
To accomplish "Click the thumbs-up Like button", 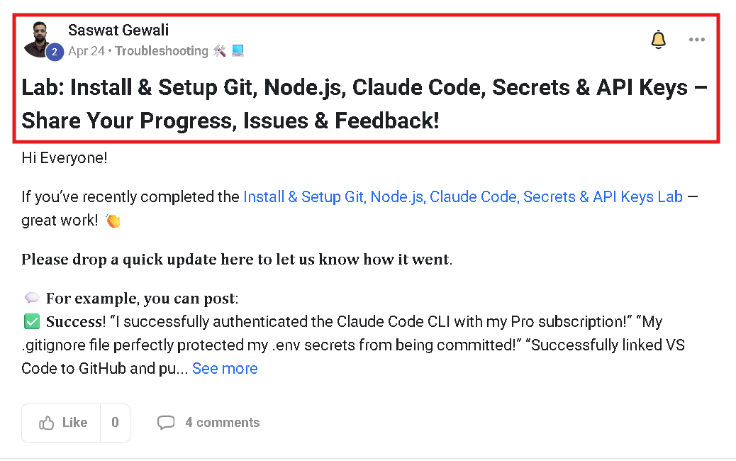I will [x=61, y=423].
